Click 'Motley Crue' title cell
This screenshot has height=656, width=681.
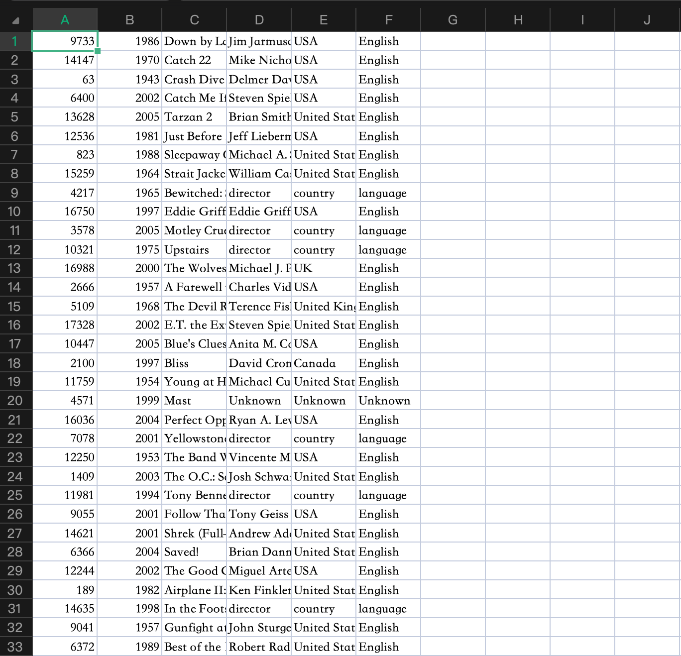[194, 230]
